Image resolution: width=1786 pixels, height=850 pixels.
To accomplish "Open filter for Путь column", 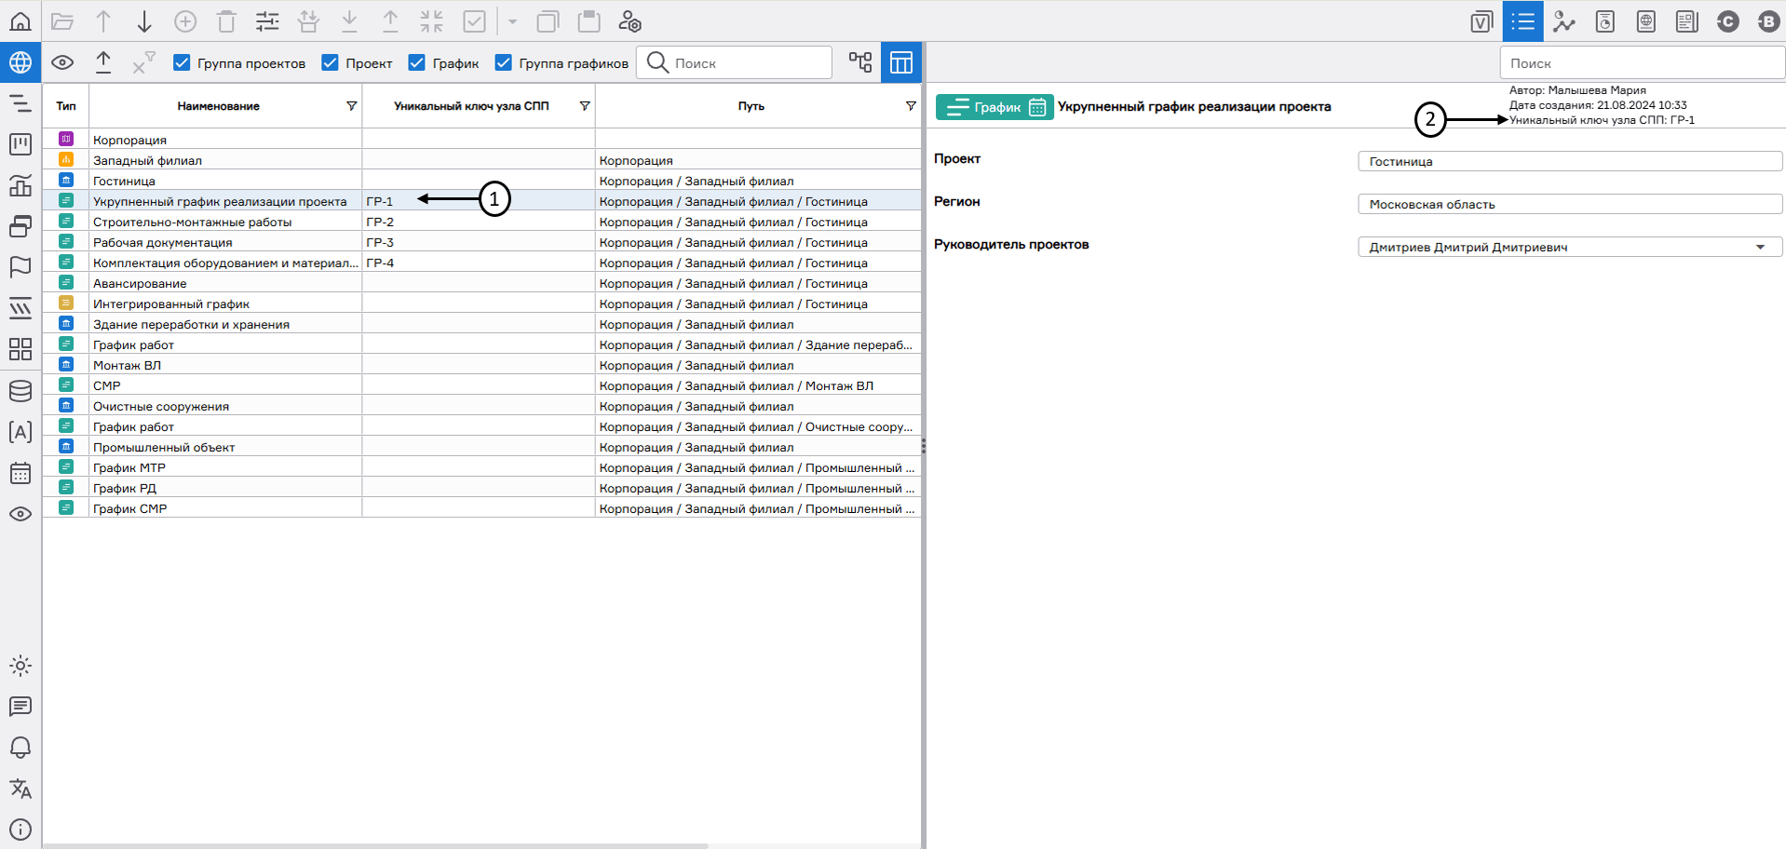I will pyautogui.click(x=910, y=106).
